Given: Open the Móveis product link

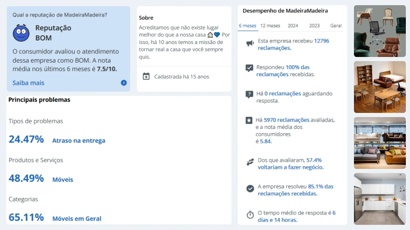Looking at the screenshot, I should point(63,180).
